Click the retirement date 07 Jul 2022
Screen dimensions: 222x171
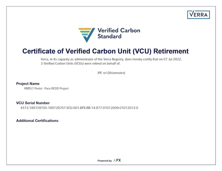tap(172, 59)
